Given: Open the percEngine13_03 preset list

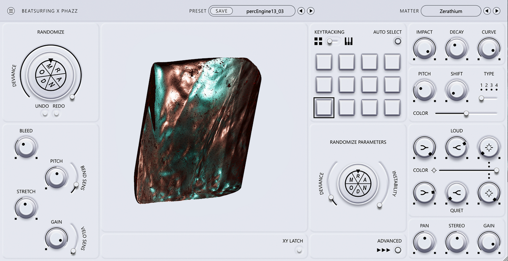Looking at the screenshot, I should point(265,11).
